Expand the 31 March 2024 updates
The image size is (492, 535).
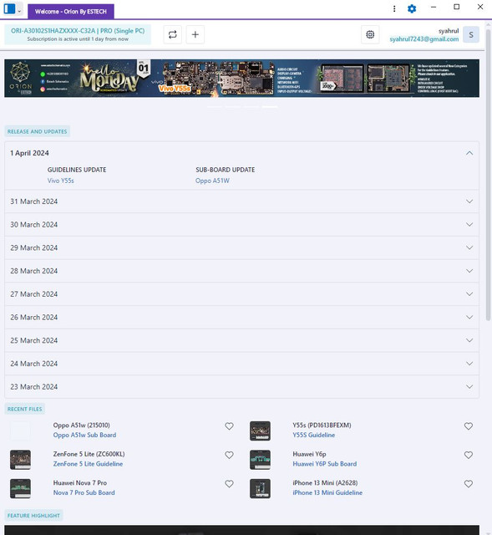click(x=241, y=201)
